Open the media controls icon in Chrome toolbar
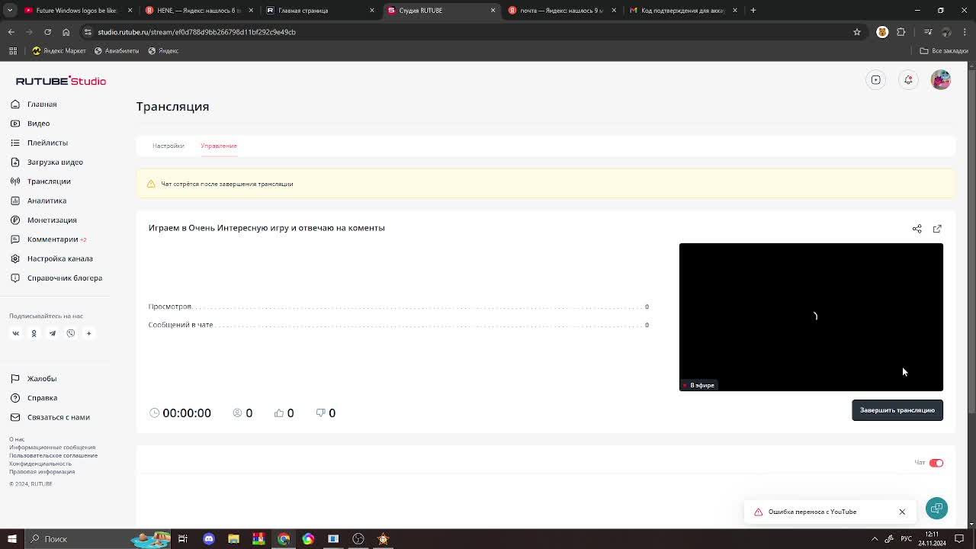This screenshot has height=549, width=976. point(927,32)
